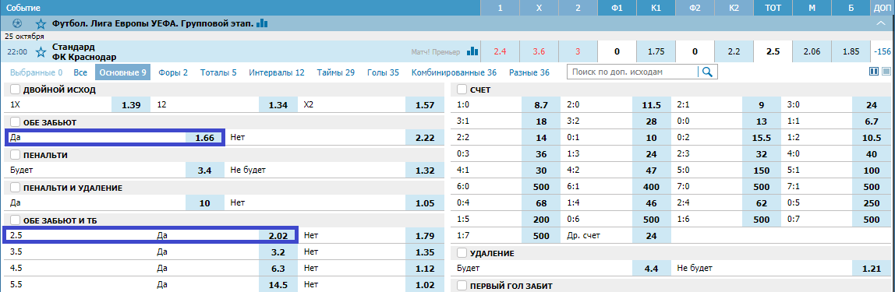Toggle the ПЕНАЛЬТИ И УДАЛЕНИЕ checkbox
Viewport: 895px width, 292px height.
pyautogui.click(x=15, y=188)
